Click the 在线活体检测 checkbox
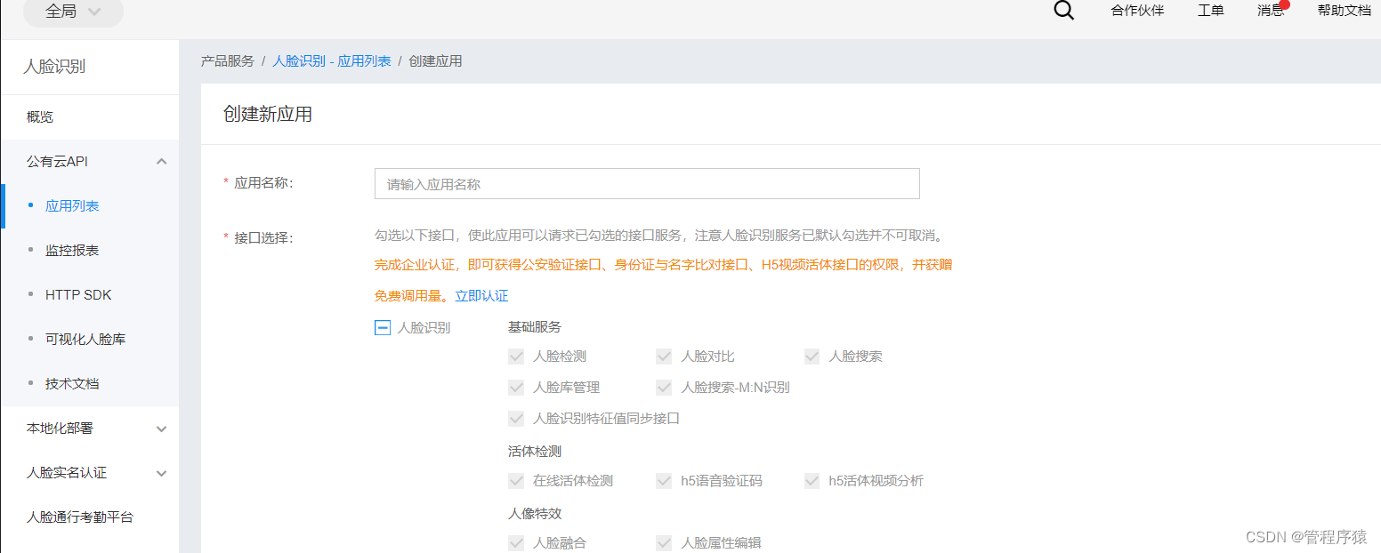Screen dimensions: 1381x553 pos(516,481)
